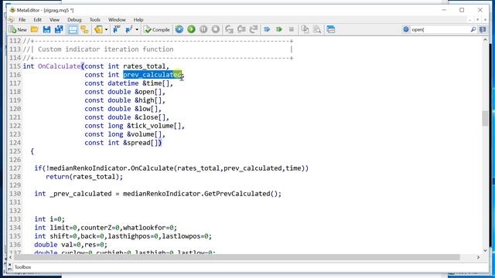The width and height of the screenshot is (495, 278).
Task: Click '&low[]' parameter on line 120
Action: coord(146,109)
